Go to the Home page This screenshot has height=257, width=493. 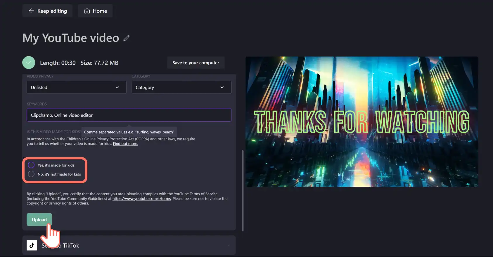pyautogui.click(x=95, y=11)
